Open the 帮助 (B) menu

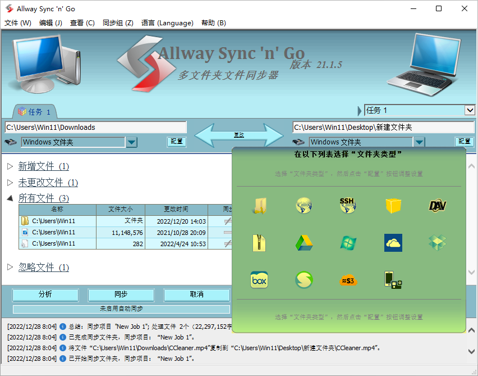214,23
